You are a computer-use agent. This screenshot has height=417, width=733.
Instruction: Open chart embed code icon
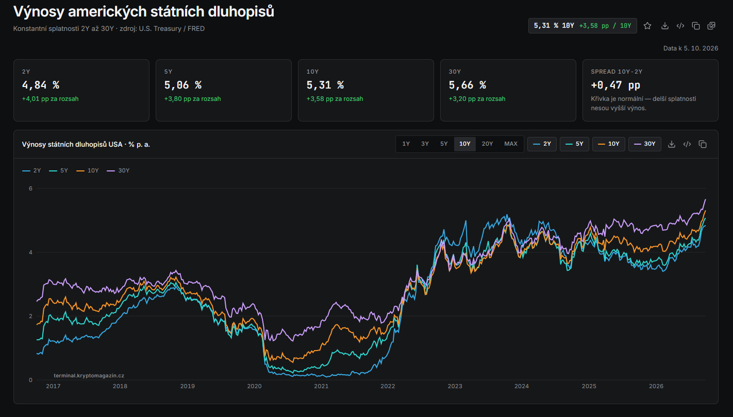pos(687,144)
